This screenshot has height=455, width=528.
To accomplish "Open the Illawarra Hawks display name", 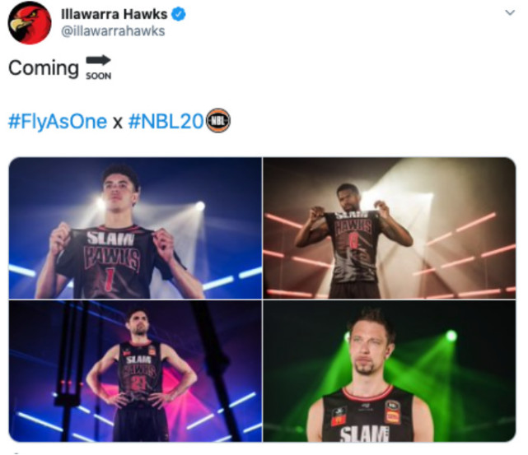I will click(x=114, y=14).
